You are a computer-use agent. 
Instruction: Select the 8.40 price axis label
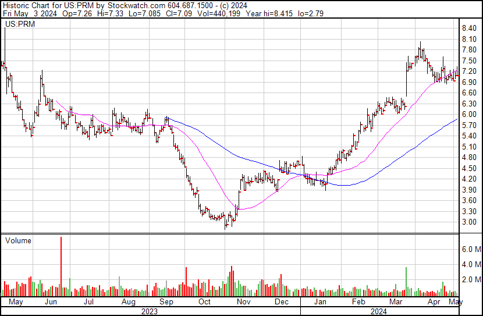(469, 29)
